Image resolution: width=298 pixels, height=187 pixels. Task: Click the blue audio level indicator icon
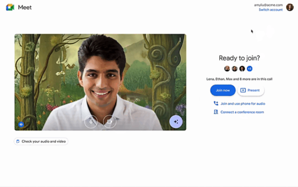click(21, 125)
